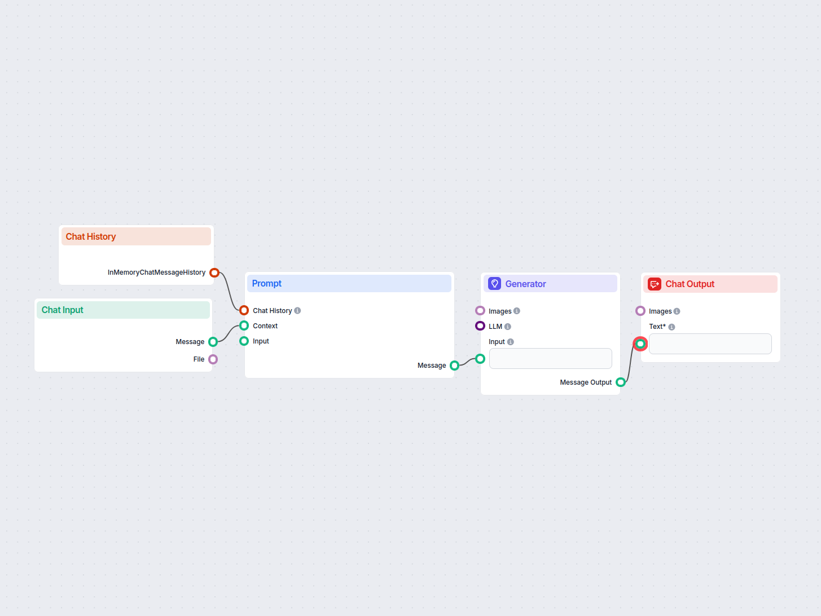Click the Message output port on Prompt
The height and width of the screenshot is (616, 821).
(455, 365)
